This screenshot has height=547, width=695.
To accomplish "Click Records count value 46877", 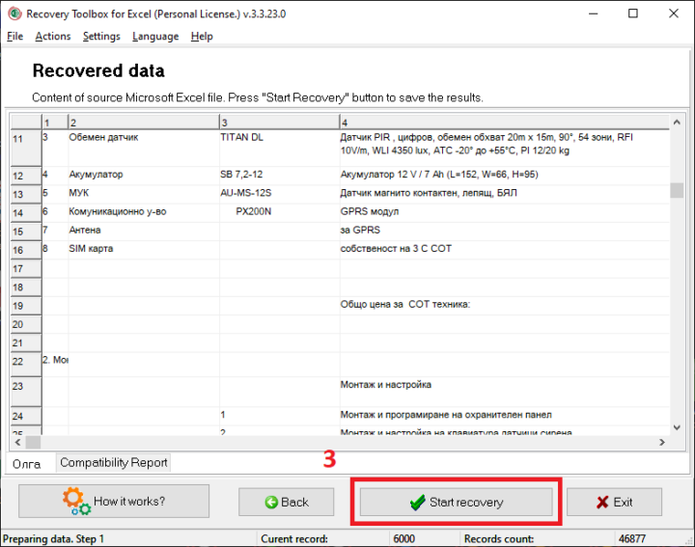I will click(631, 539).
